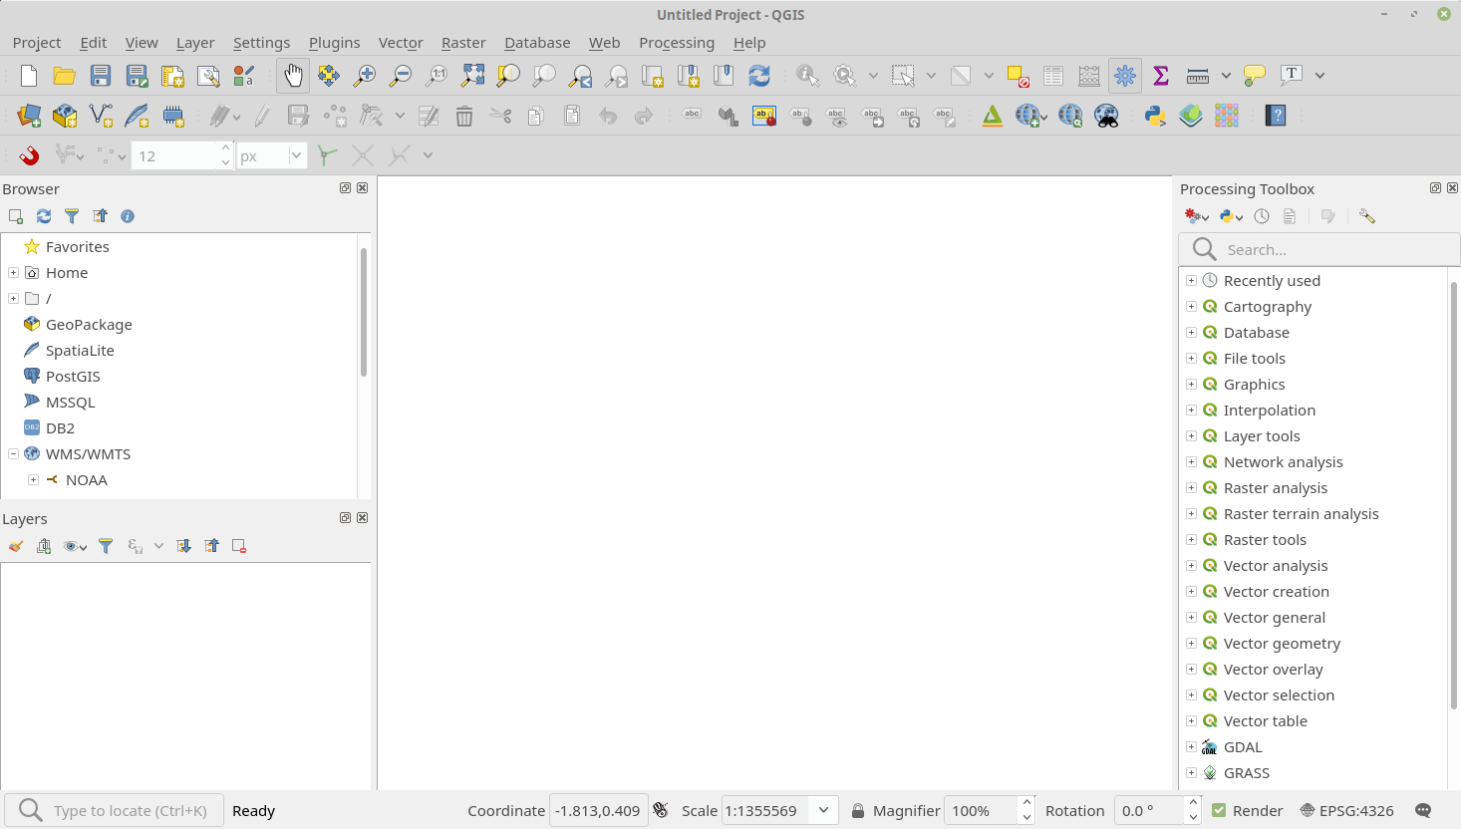The width and height of the screenshot is (1461, 829).
Task: Open the Processing menu
Action: 677,43
